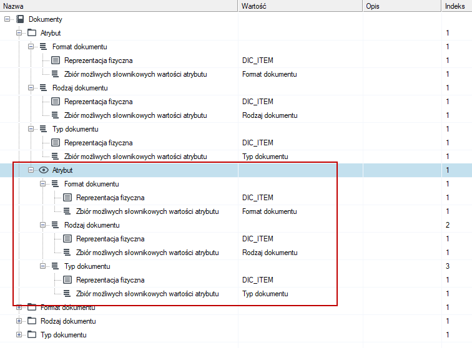The height and width of the screenshot is (348, 472).
Task: Click the collapsed Typ dokumentu folder icon
Action: [32, 335]
